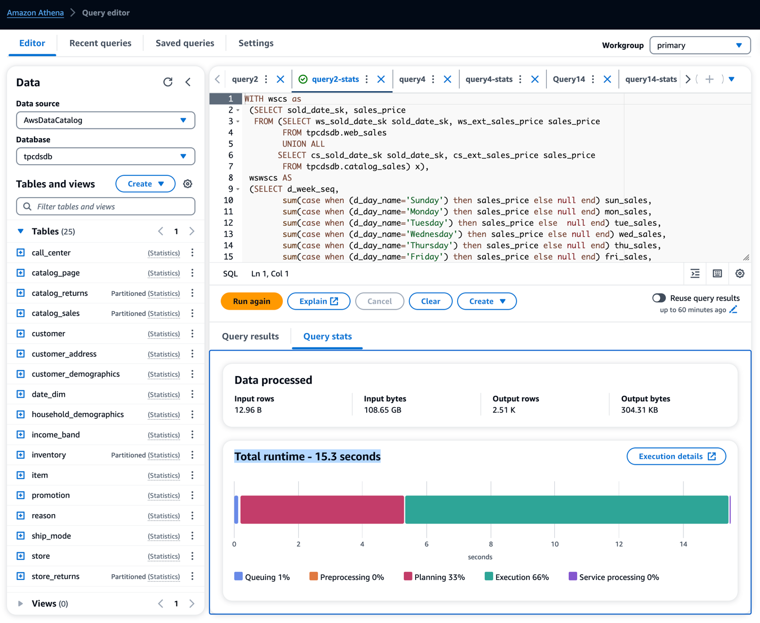This screenshot has width=760, height=623.
Task: Click the format query icon
Action: tap(695, 274)
